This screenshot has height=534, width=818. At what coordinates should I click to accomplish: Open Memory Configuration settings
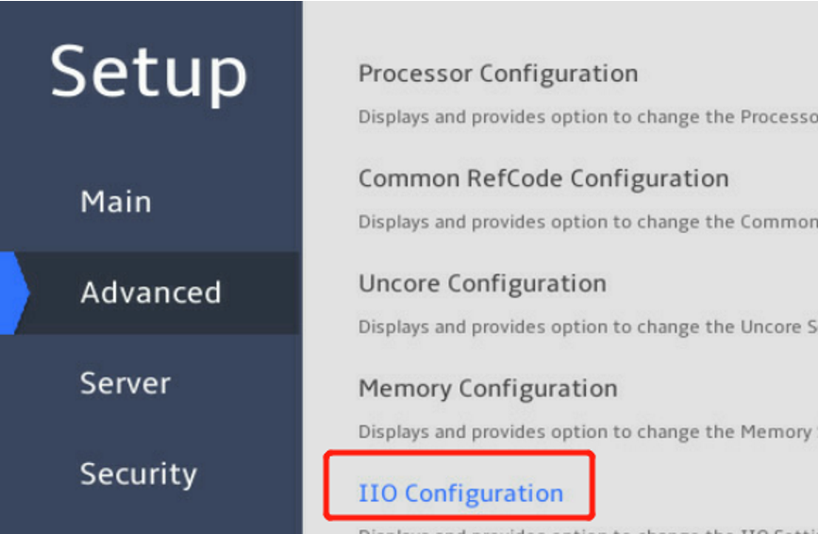tap(488, 388)
